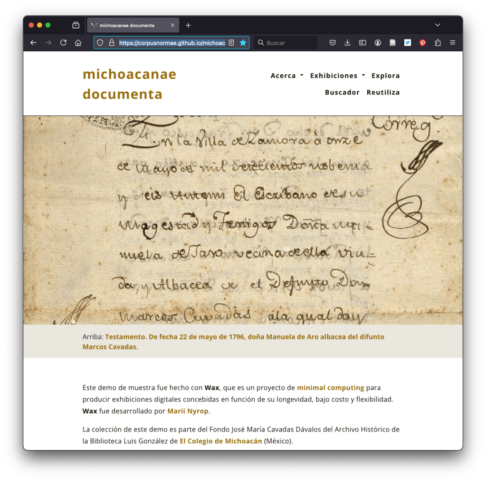Toggle reader view in address bar
The width and height of the screenshot is (486, 481).
coord(231,43)
